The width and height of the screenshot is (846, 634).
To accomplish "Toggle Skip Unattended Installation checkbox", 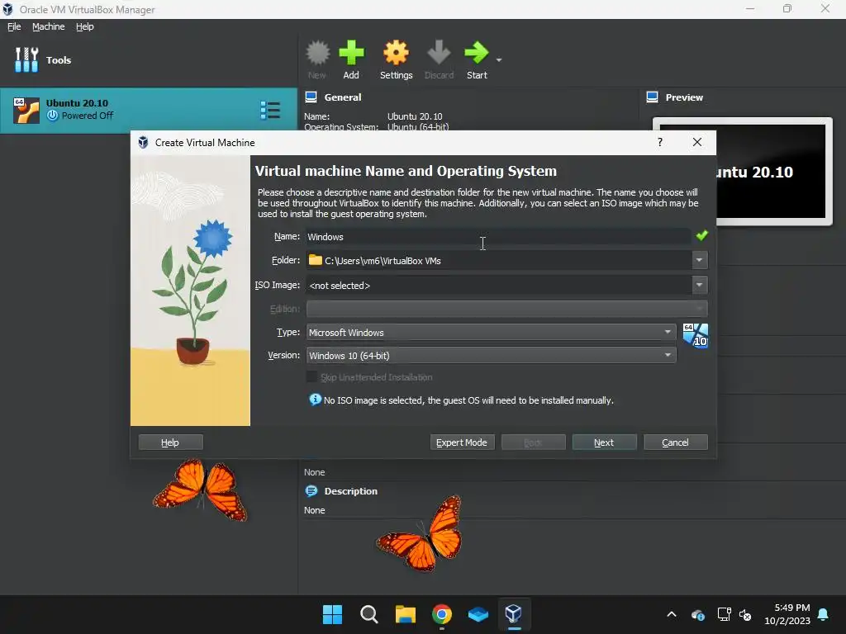I will pos(311,376).
